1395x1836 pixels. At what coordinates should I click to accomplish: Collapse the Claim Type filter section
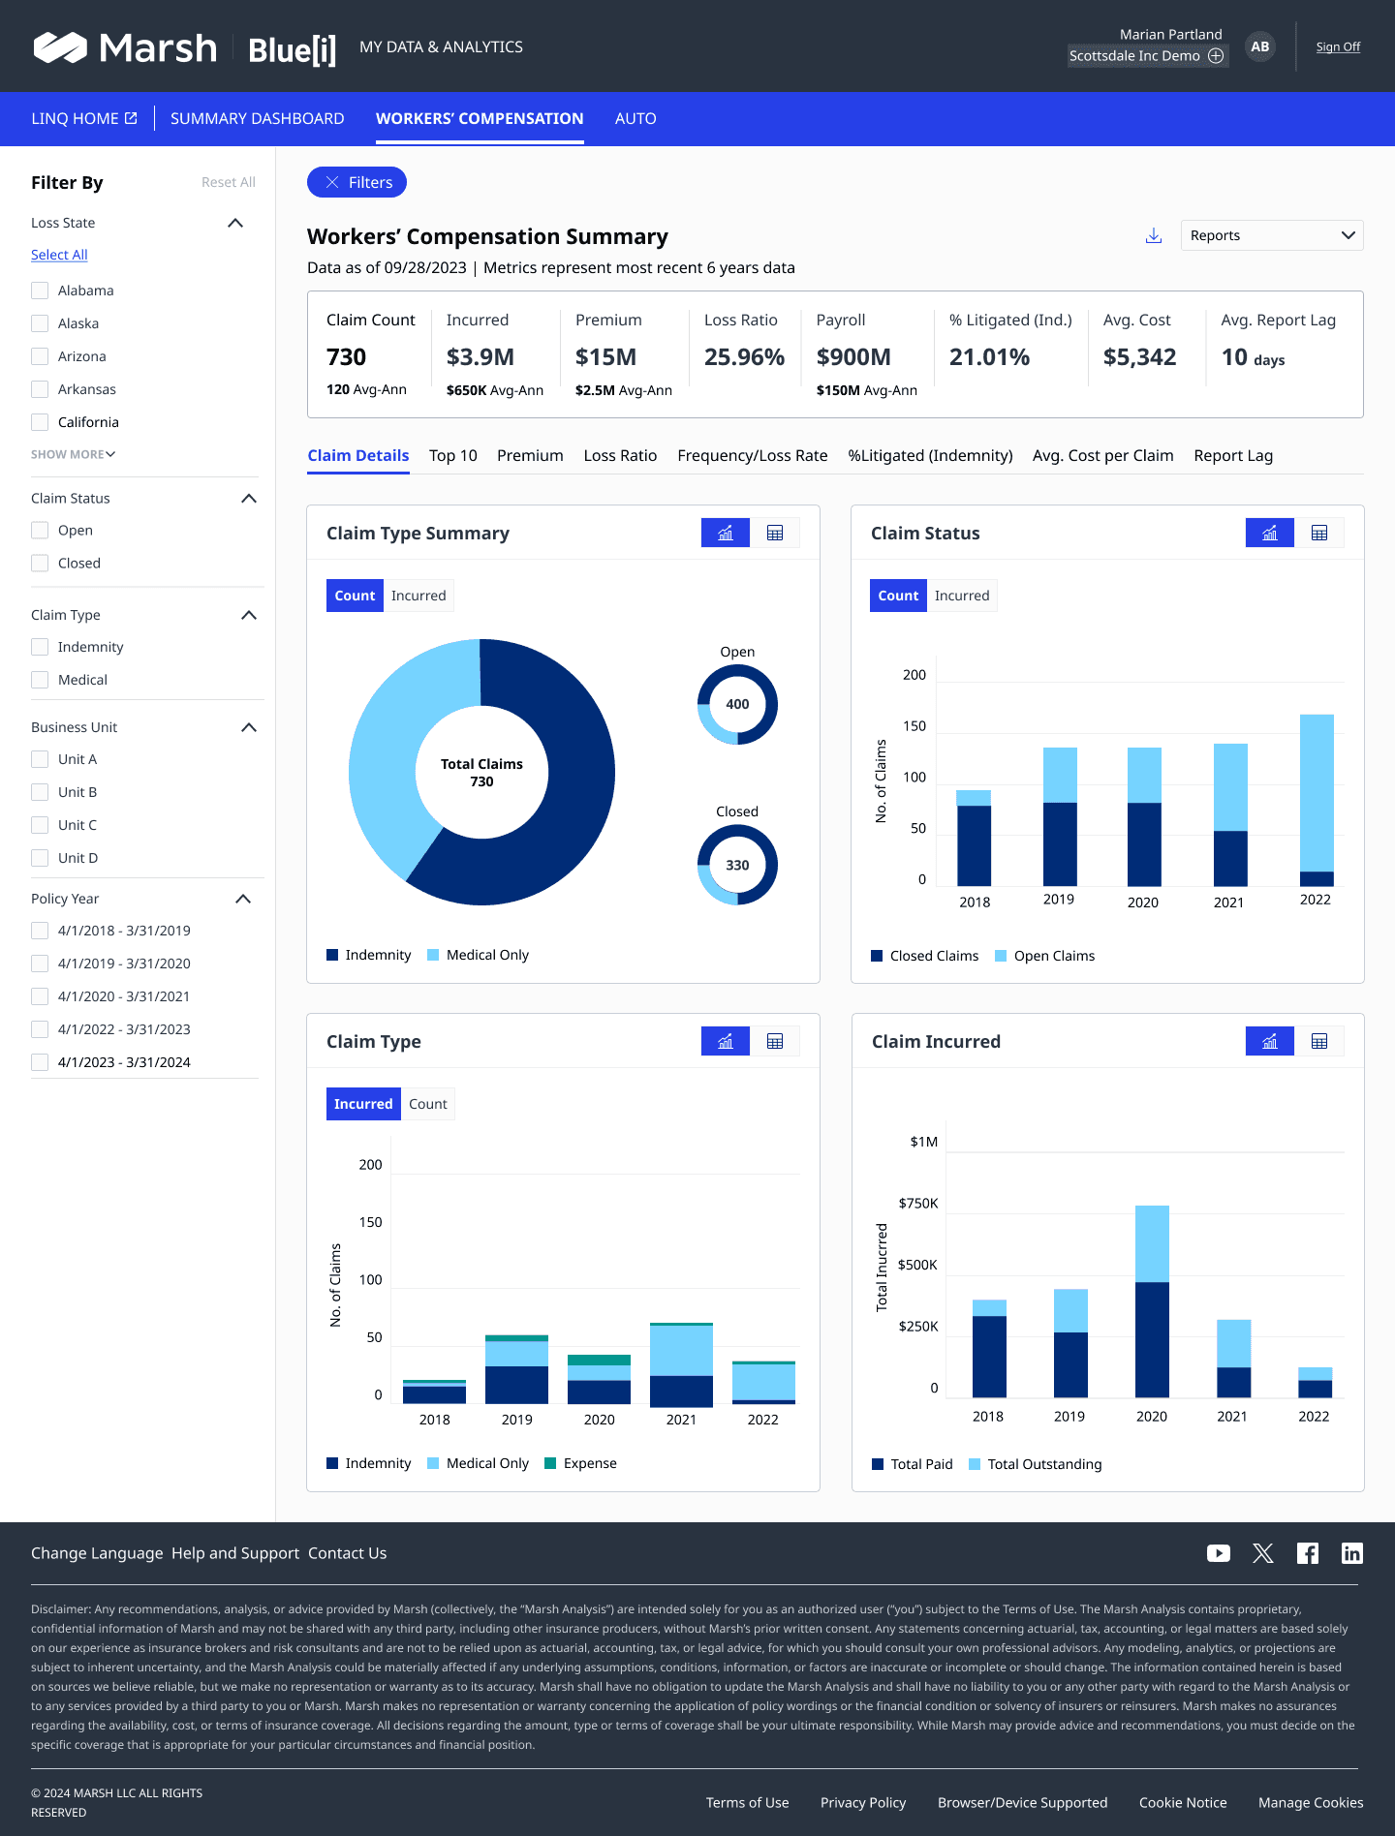pyautogui.click(x=249, y=615)
